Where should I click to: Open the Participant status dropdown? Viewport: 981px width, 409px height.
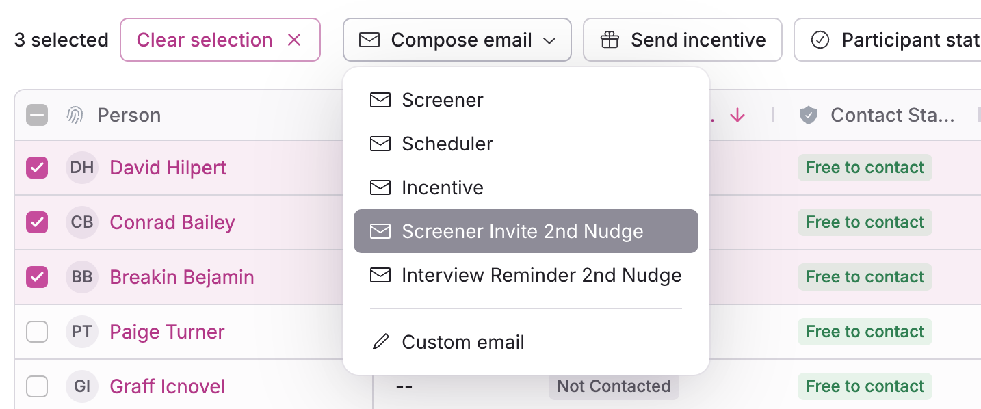pyautogui.click(x=889, y=40)
